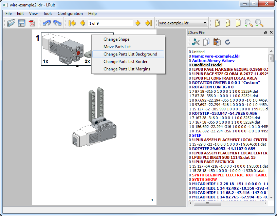Click the line 'SYNTH SHOW'

[x=203, y=179]
